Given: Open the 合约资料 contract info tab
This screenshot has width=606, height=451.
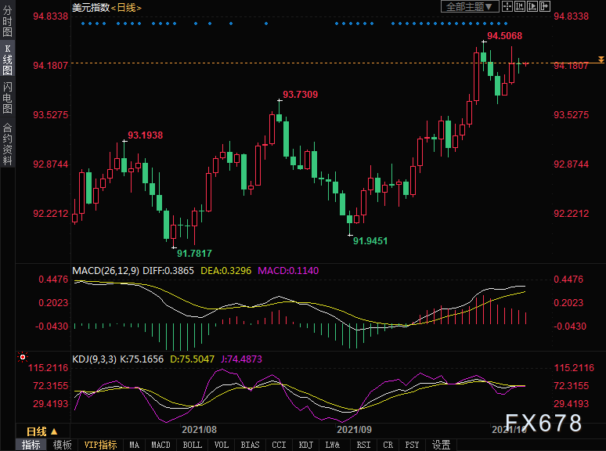Looking at the screenshot, I should tap(7, 144).
